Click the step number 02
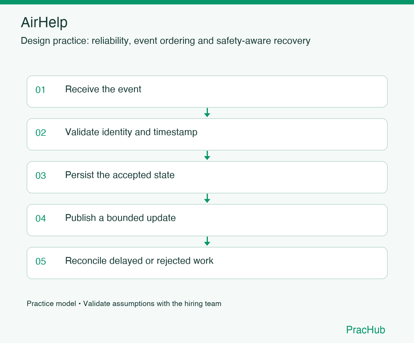This screenshot has height=343, width=414. tap(41, 133)
